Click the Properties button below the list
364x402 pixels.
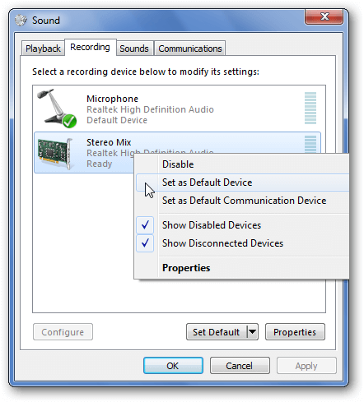pos(295,332)
